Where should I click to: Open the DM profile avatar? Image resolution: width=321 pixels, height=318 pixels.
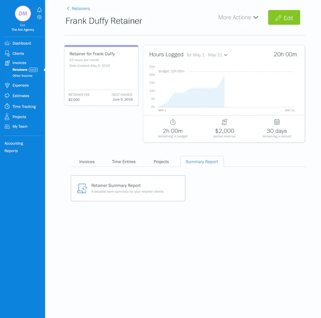click(x=23, y=14)
